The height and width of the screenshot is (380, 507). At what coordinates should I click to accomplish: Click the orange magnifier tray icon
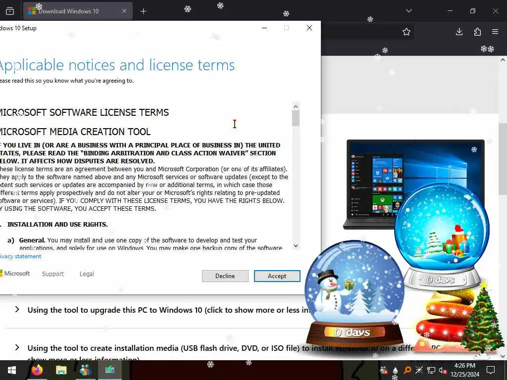407,370
